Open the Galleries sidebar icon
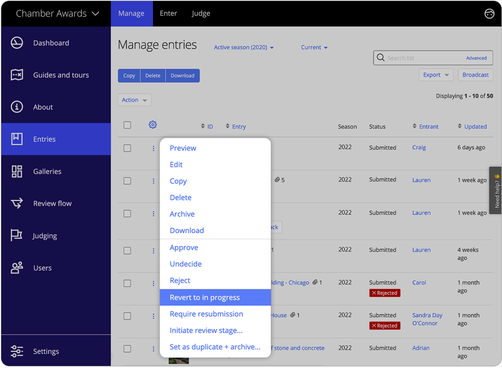The height and width of the screenshot is (368, 502). [17, 171]
